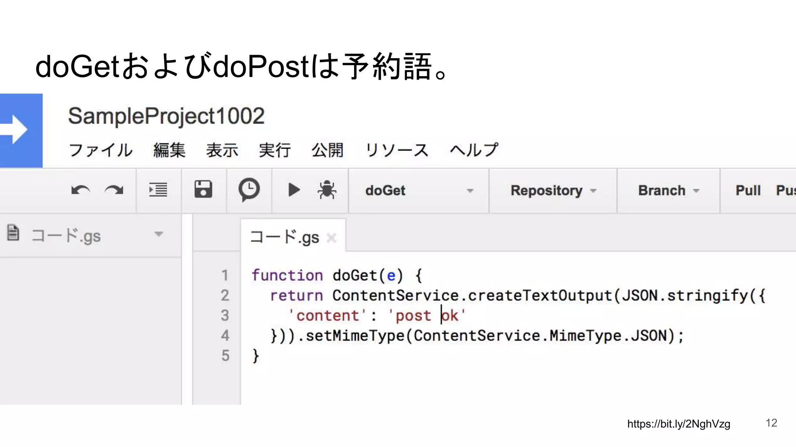Click line number 5 in gutter
796x447 pixels.
pyautogui.click(x=225, y=356)
